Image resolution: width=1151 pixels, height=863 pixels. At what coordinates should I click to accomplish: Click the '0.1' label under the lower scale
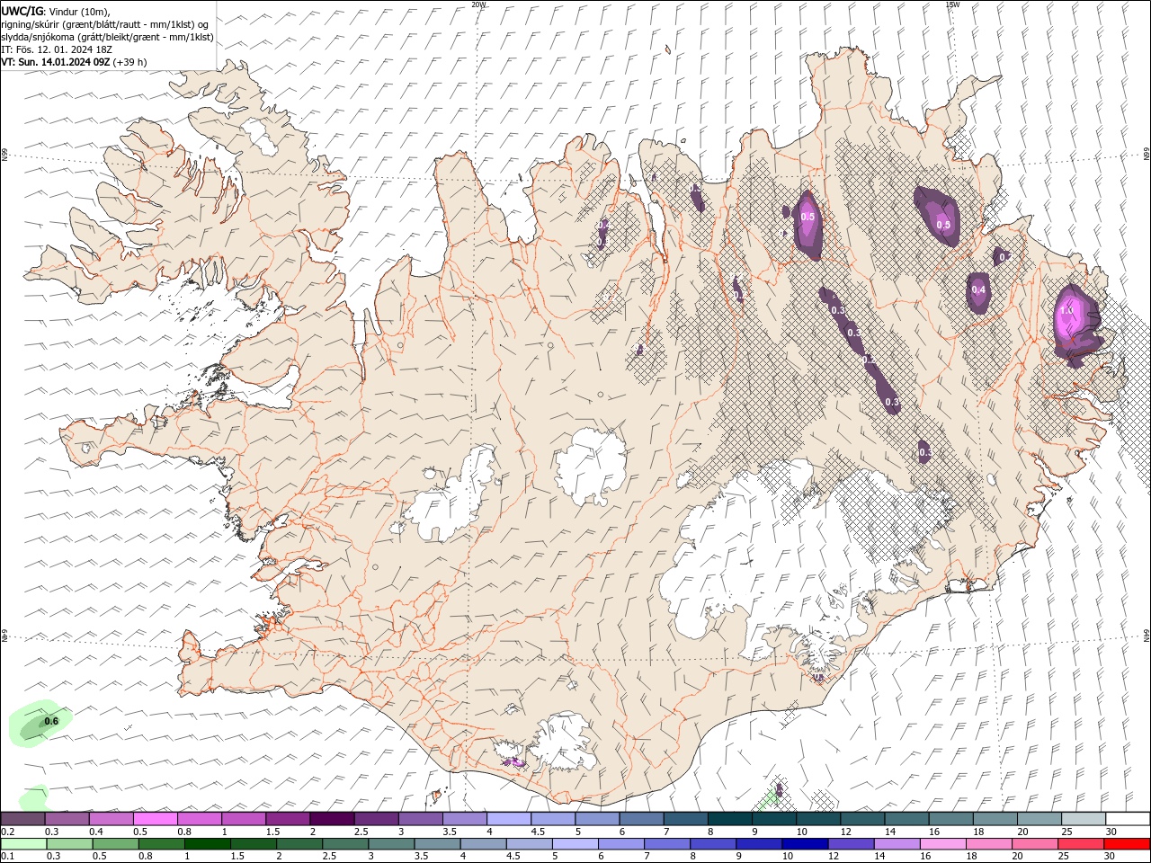click(7, 856)
